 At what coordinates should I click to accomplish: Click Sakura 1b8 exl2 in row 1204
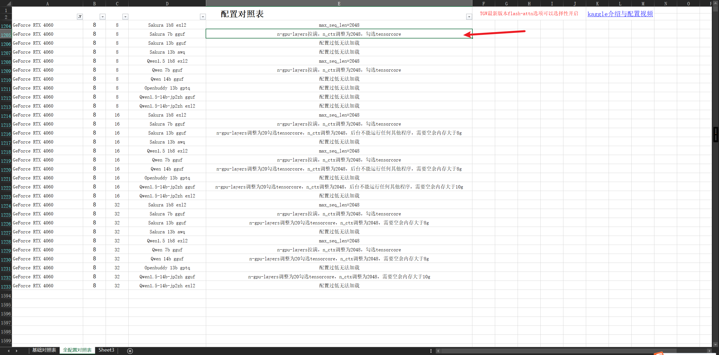click(x=167, y=25)
